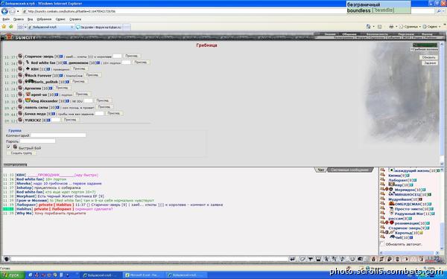Click the info icon beside King Alexander
Image resolution: width=447 pixels, height=279 pixels.
(x=67, y=101)
